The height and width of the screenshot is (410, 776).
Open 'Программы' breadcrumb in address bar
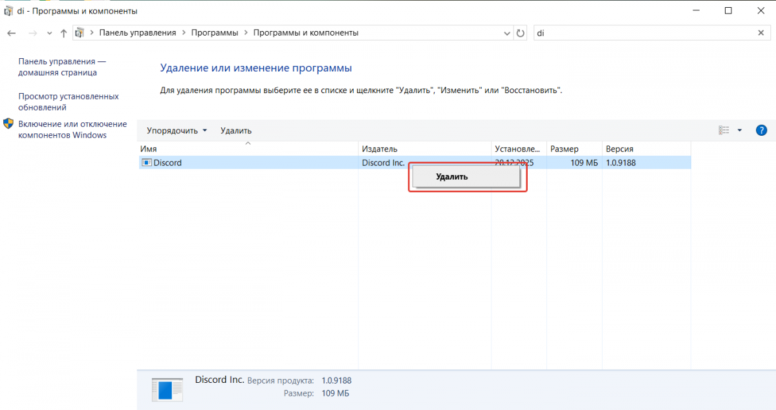coord(215,32)
